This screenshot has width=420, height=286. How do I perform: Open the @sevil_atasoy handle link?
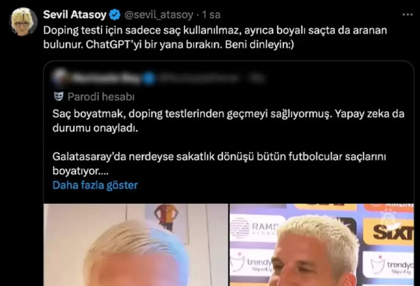[159, 15]
